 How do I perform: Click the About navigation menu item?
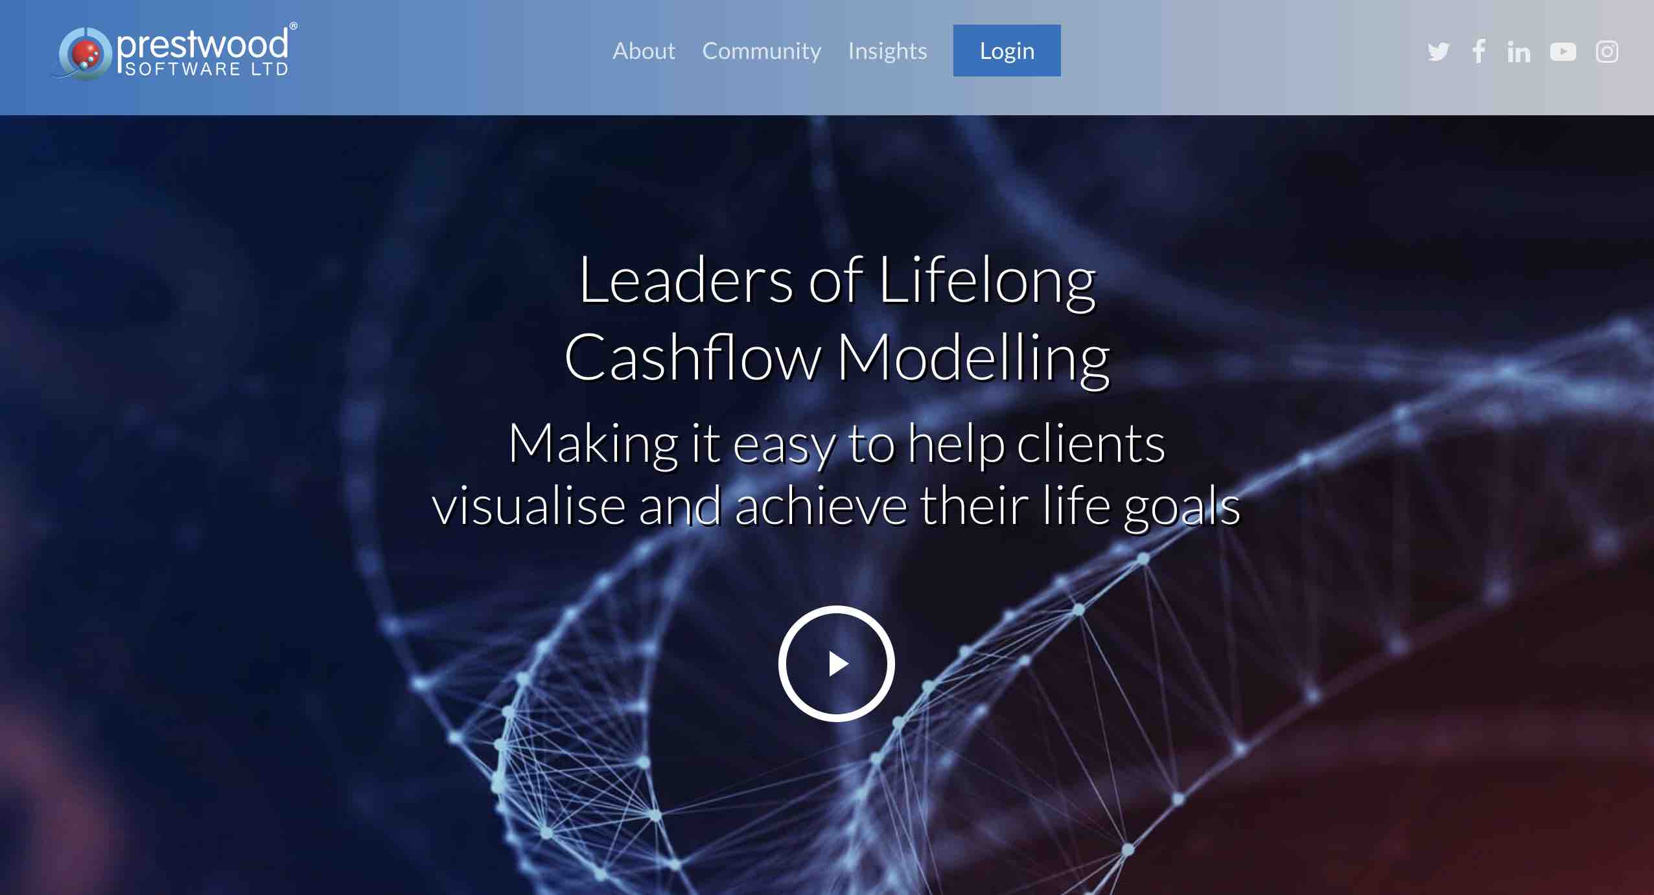coord(642,51)
